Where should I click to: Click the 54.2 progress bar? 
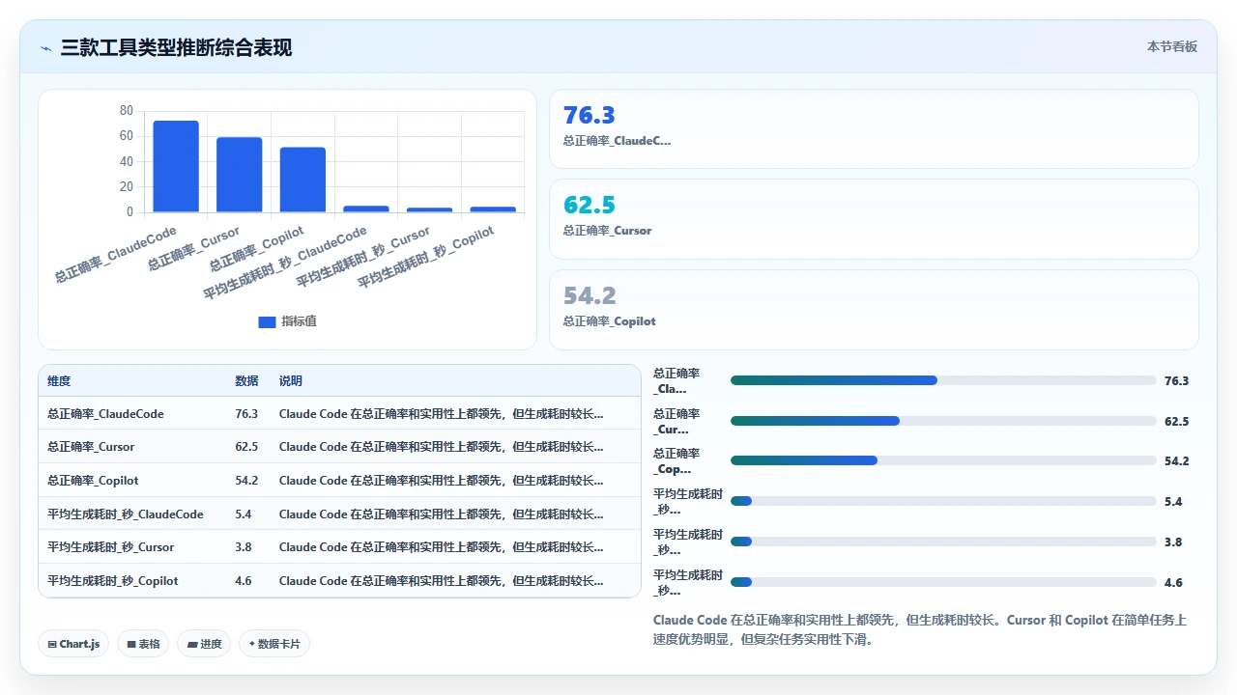tap(943, 460)
